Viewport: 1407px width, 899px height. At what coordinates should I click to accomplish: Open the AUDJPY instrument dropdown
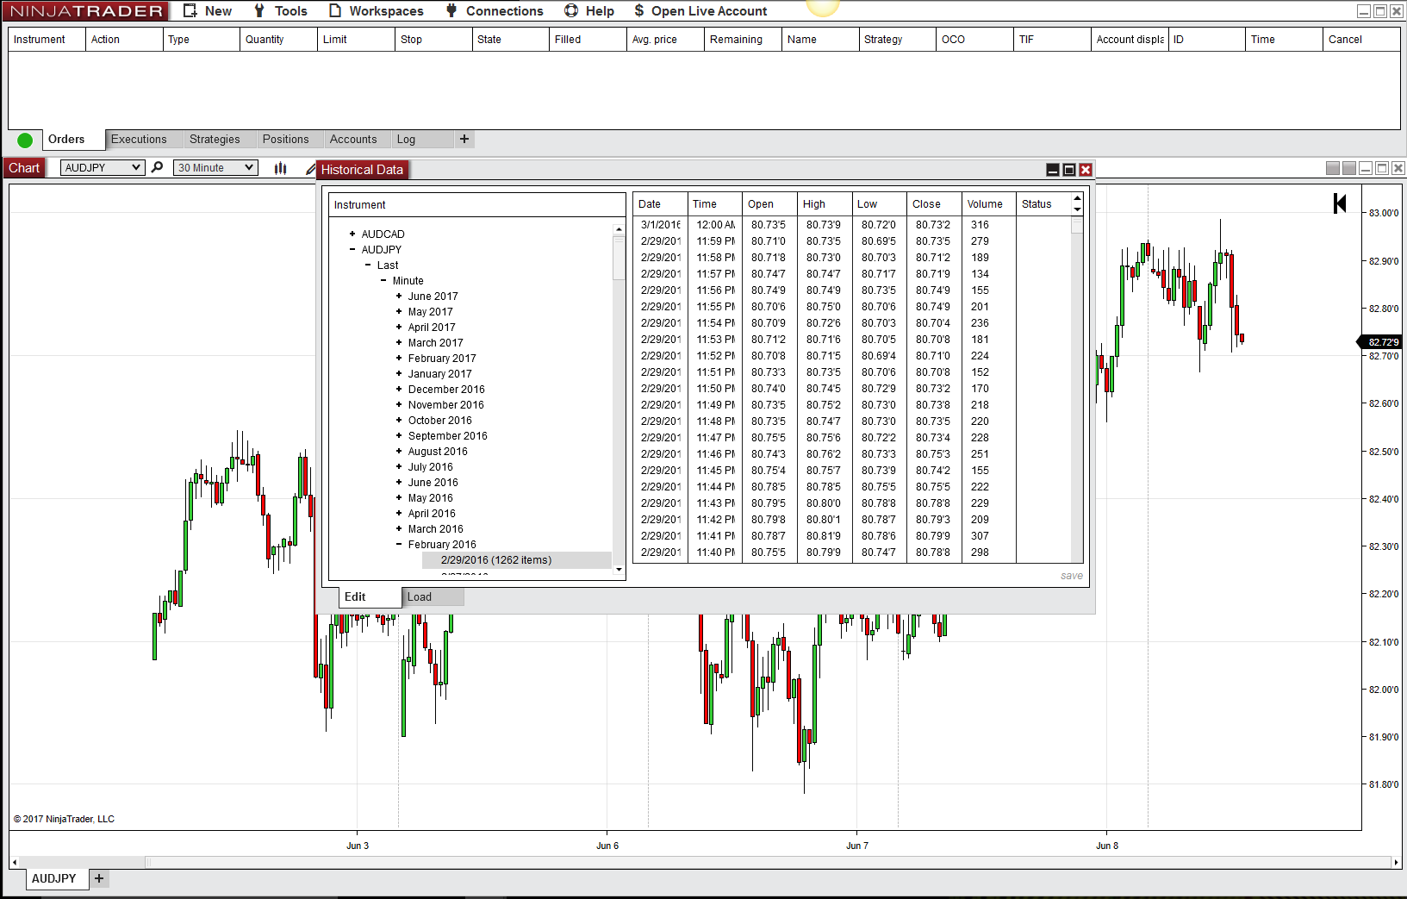[102, 168]
